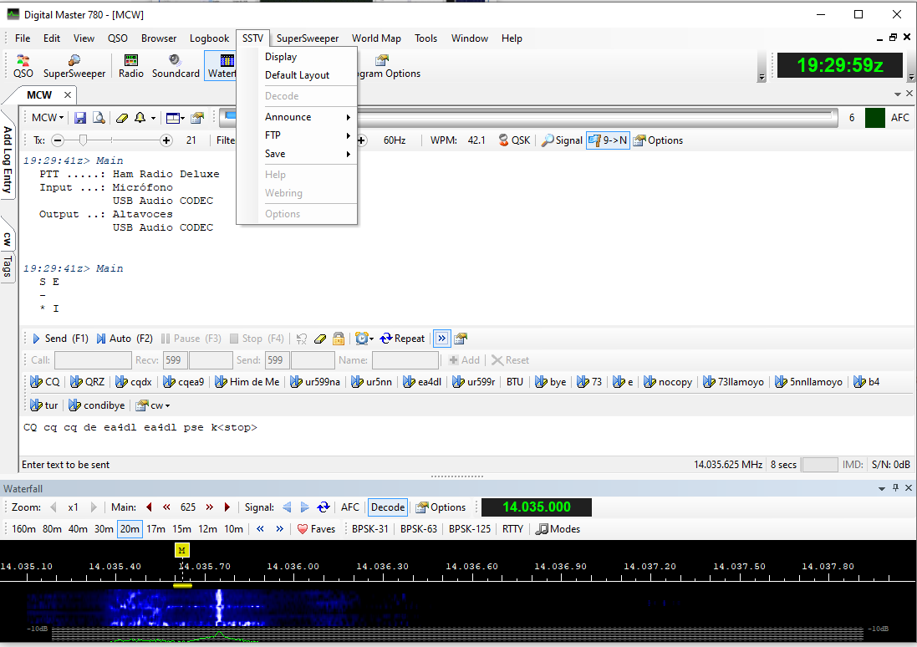
Task: Click the BTU macro button
Action: (515, 382)
